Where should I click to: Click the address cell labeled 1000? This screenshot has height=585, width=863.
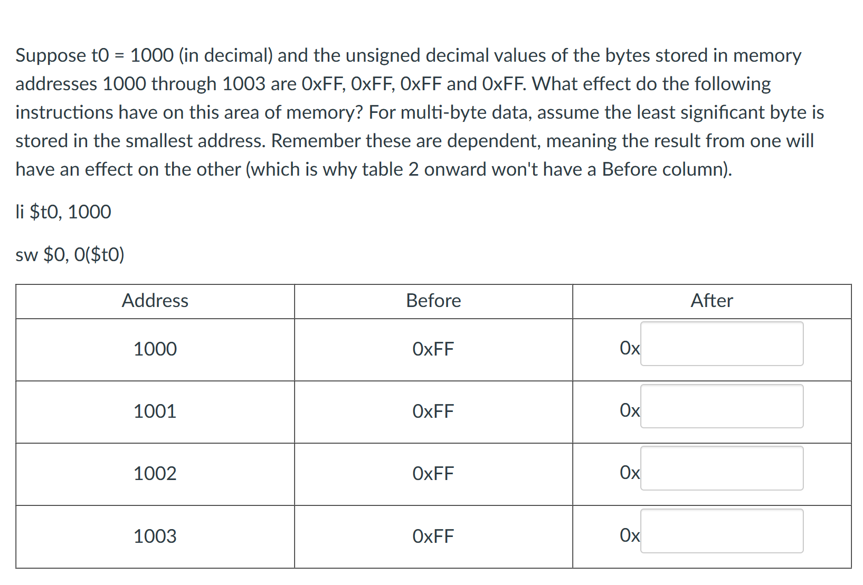click(155, 349)
